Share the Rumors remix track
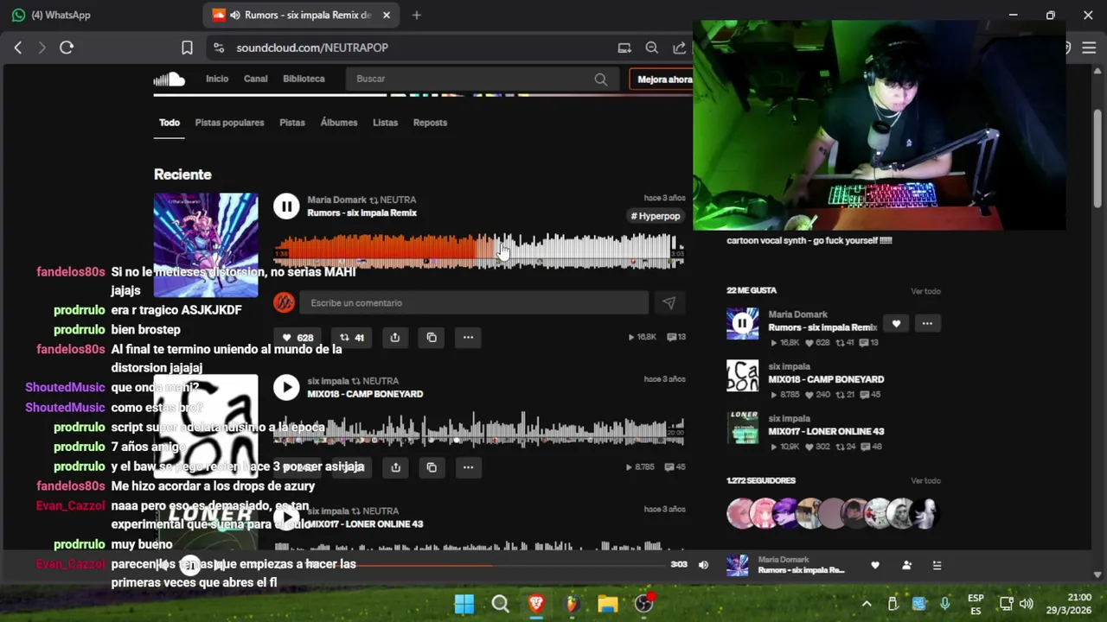Screen dimensions: 1107x622 click(x=395, y=337)
